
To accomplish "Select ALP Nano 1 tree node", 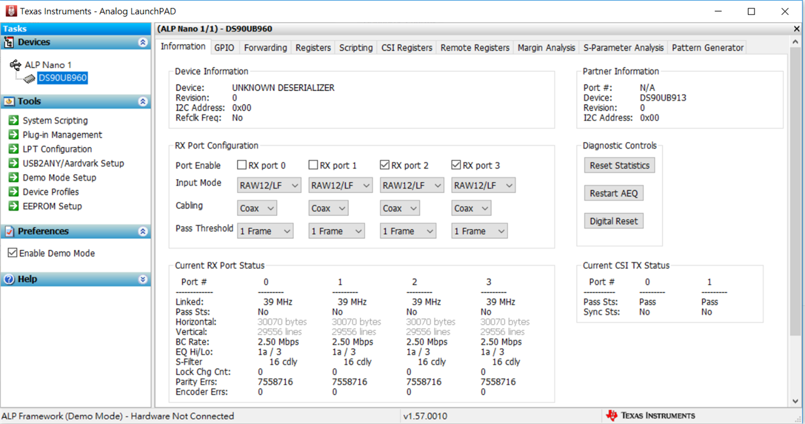I will pyautogui.click(x=48, y=65).
